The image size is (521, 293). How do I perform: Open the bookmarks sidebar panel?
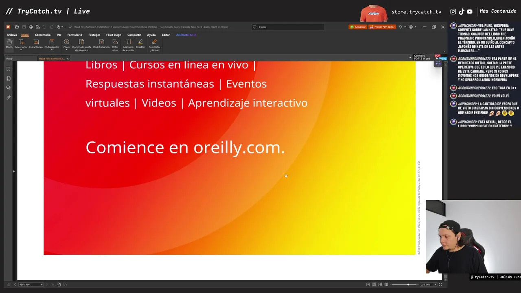[8, 69]
